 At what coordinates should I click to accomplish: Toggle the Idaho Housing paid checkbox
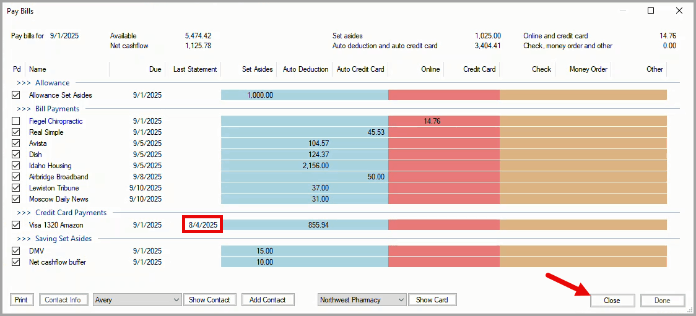point(16,165)
